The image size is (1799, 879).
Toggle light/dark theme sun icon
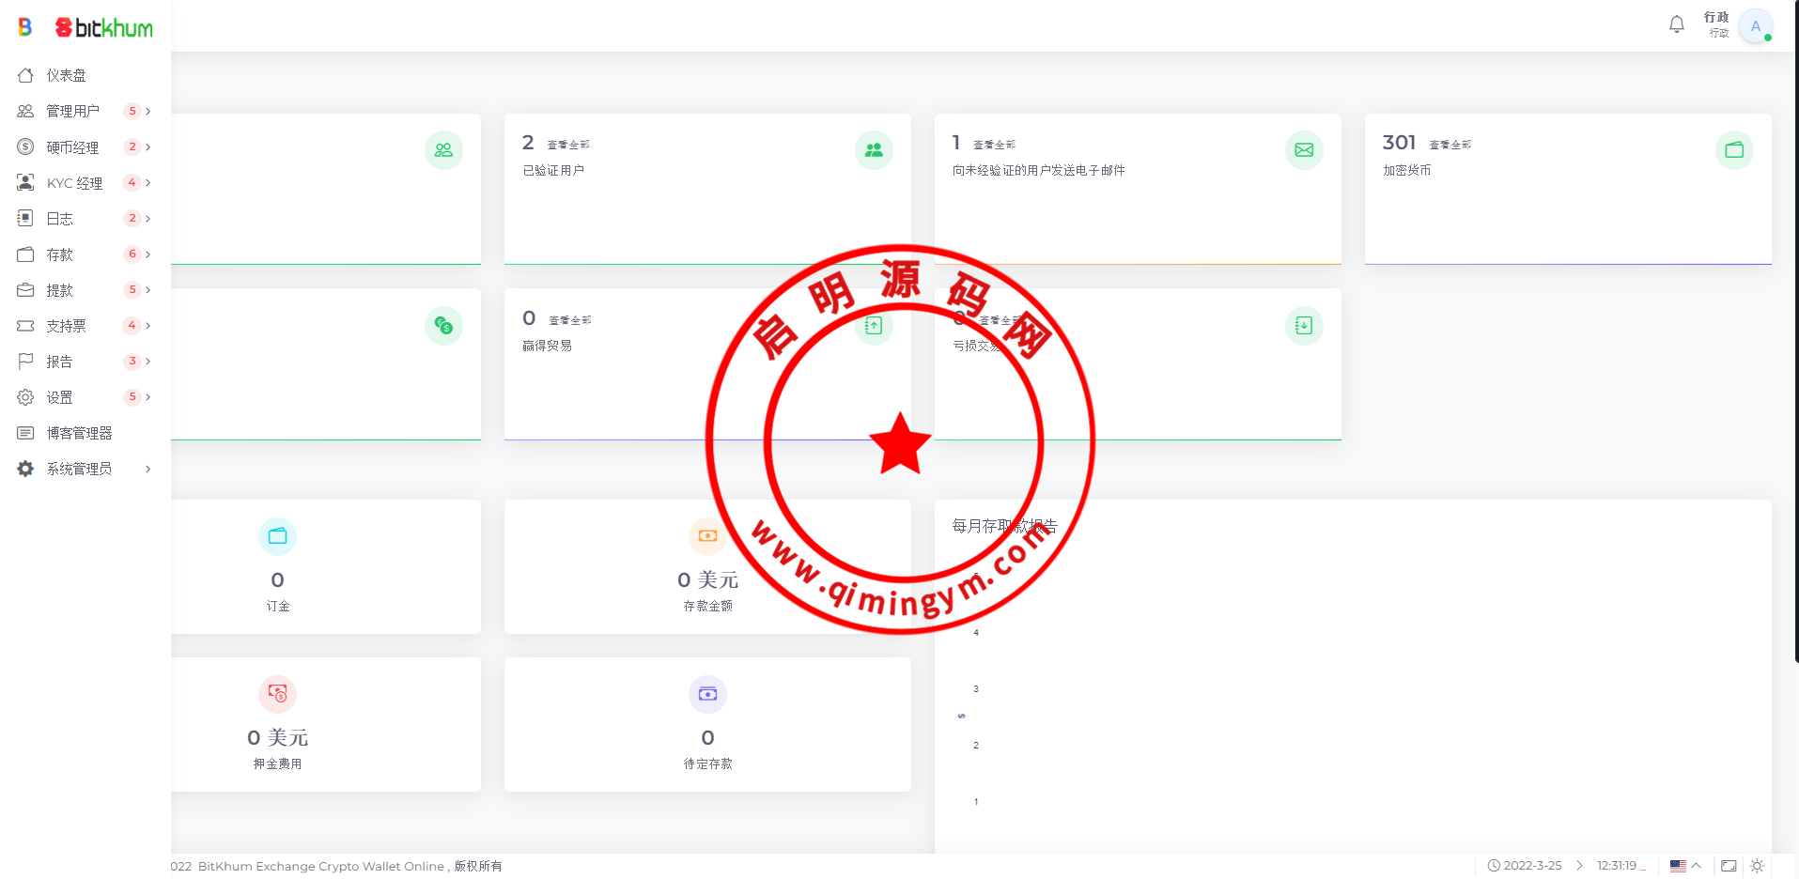coord(1757,866)
